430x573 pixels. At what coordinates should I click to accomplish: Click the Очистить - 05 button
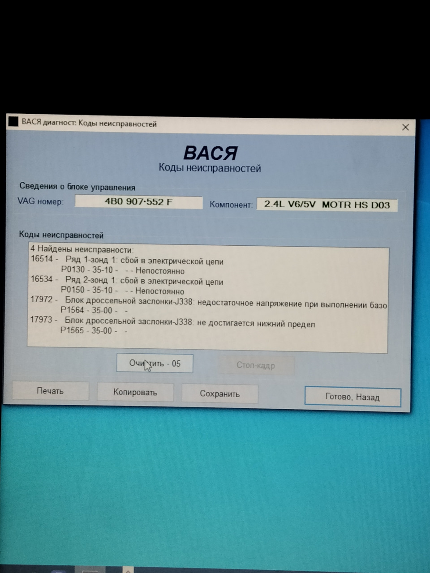tap(155, 363)
